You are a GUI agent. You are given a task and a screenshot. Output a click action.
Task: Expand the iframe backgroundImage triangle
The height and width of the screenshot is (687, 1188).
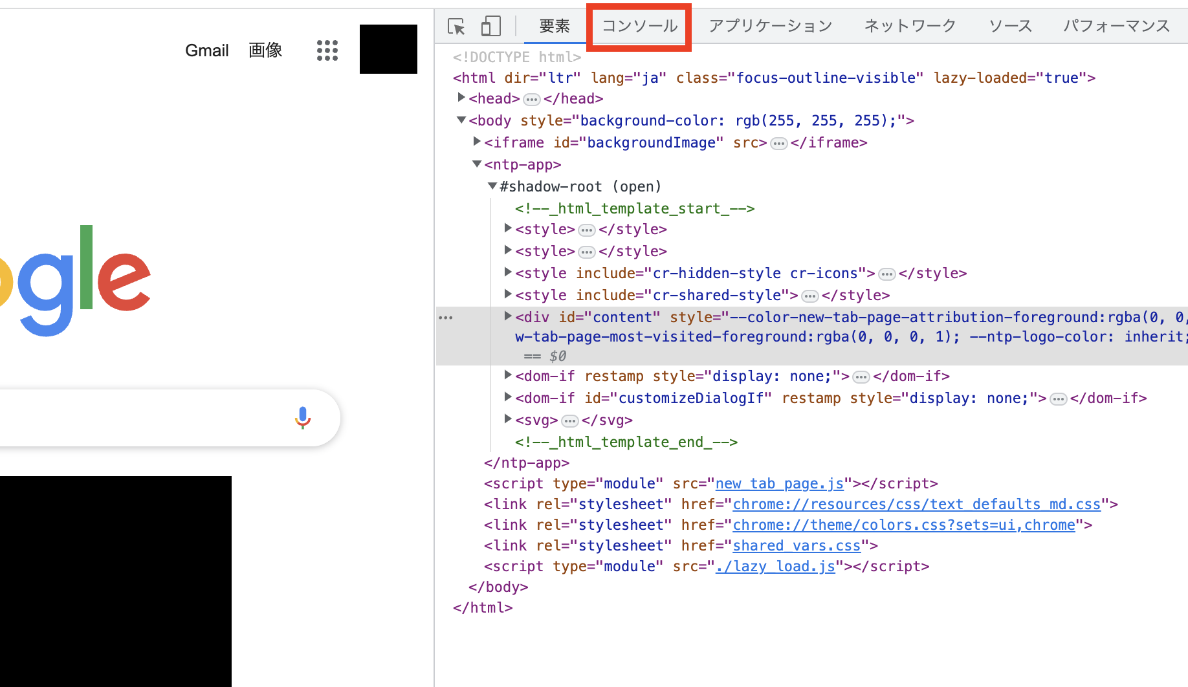coord(477,142)
